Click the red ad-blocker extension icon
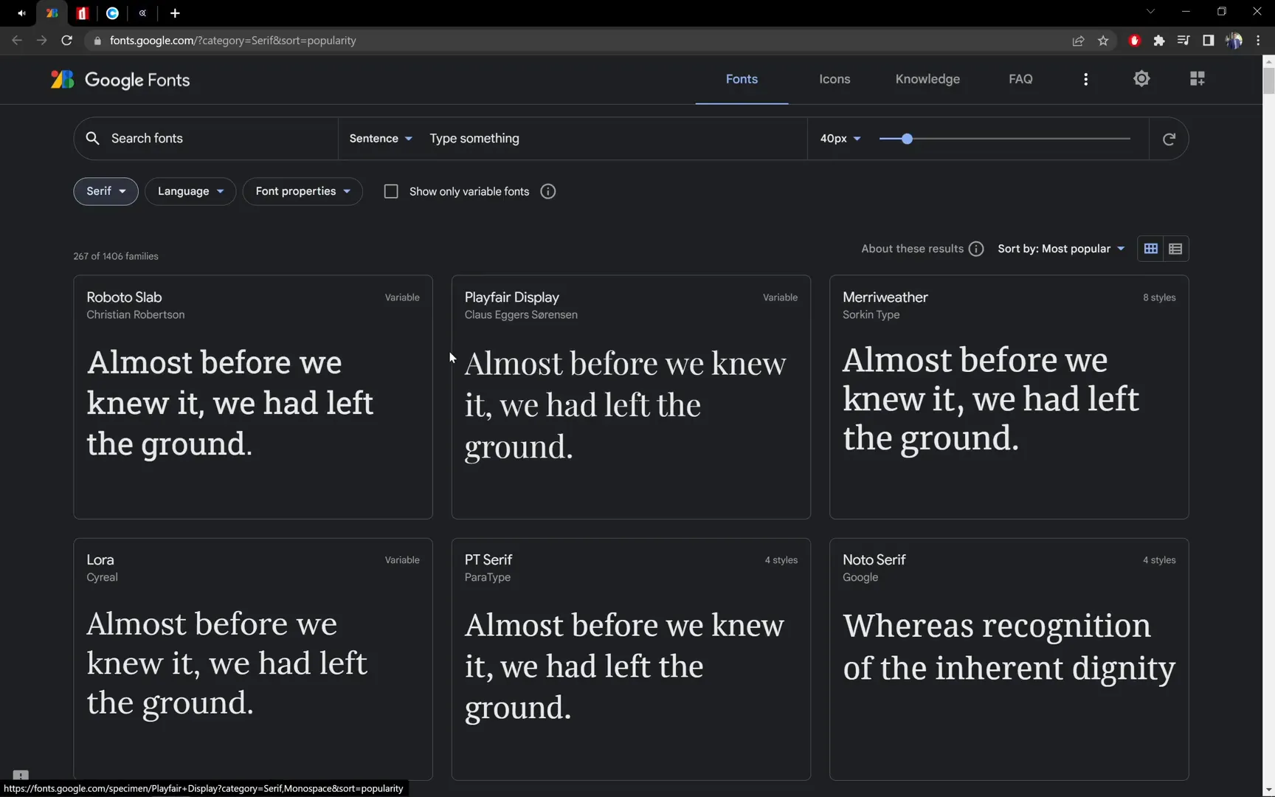 point(1135,41)
